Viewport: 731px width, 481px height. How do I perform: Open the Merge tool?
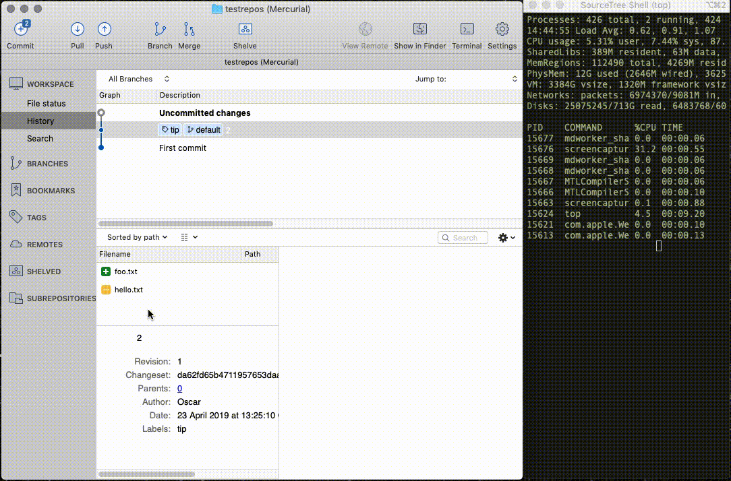pyautogui.click(x=189, y=29)
